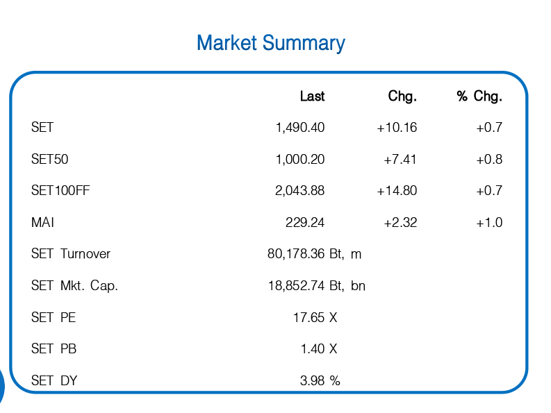The height and width of the screenshot is (413, 551).
Task: Click the SET change value +10.16
Action: 397,128
